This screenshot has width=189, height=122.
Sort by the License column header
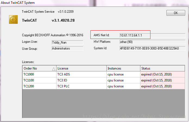(81, 68)
